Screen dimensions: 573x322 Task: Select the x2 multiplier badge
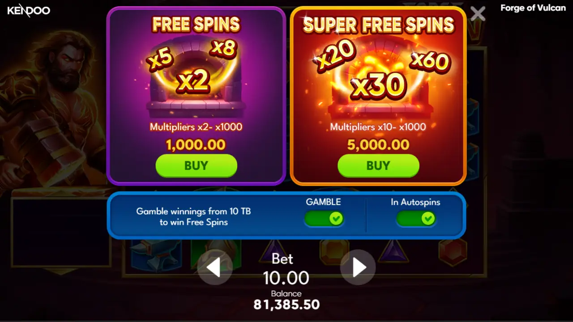[193, 81]
